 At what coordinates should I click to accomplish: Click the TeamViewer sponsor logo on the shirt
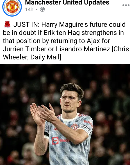tap(60, 141)
